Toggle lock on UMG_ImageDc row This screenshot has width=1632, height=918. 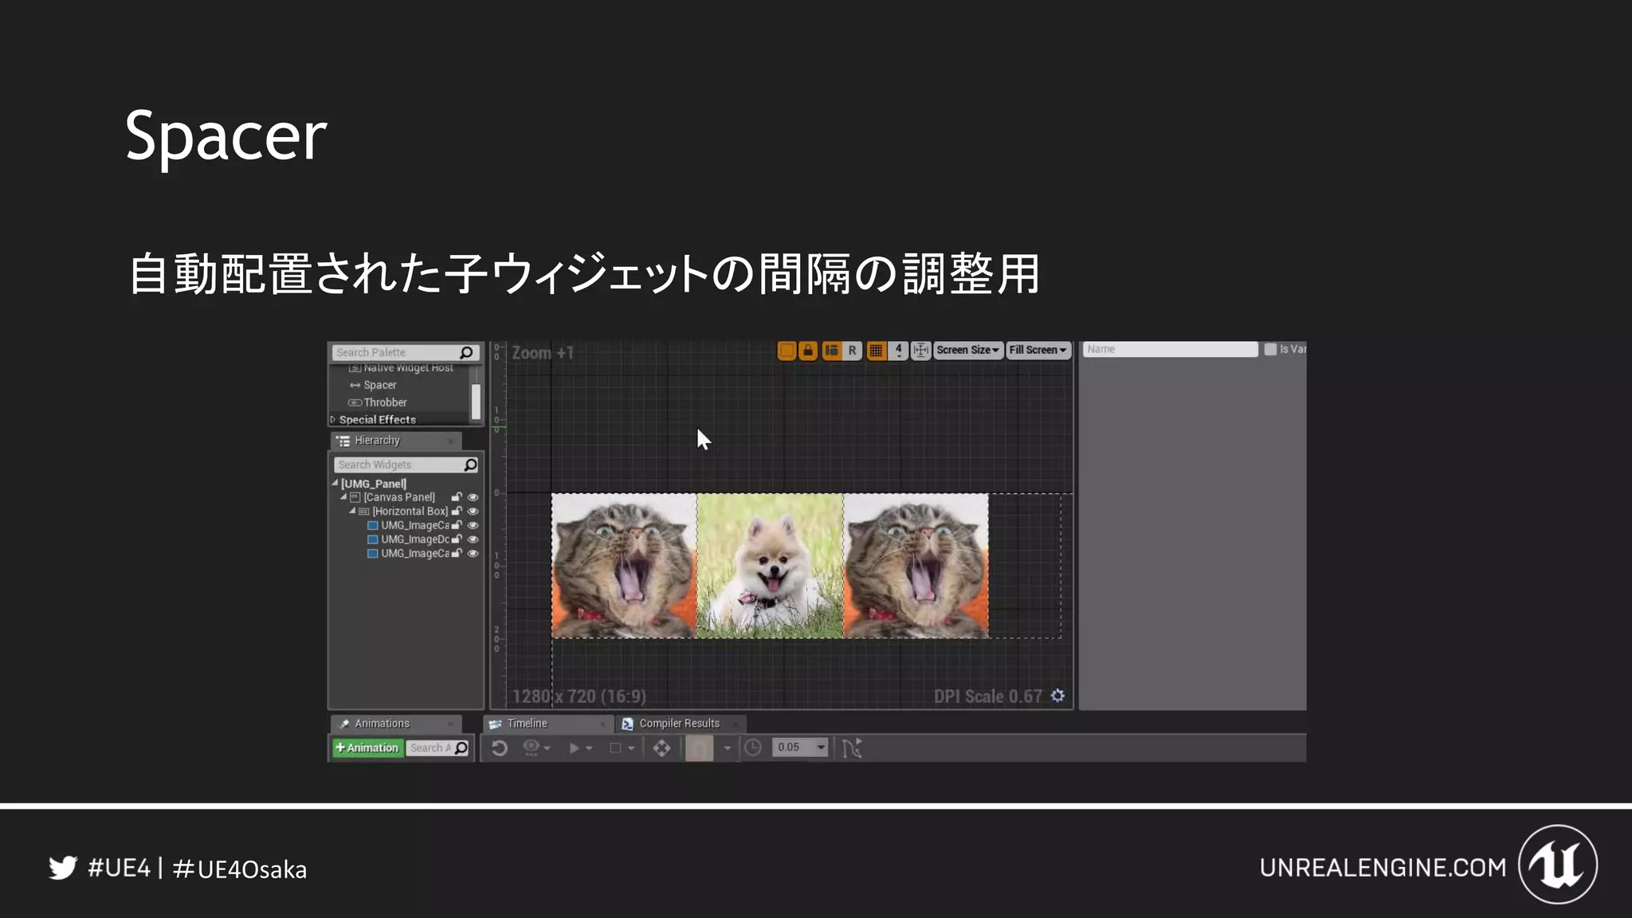coord(457,539)
